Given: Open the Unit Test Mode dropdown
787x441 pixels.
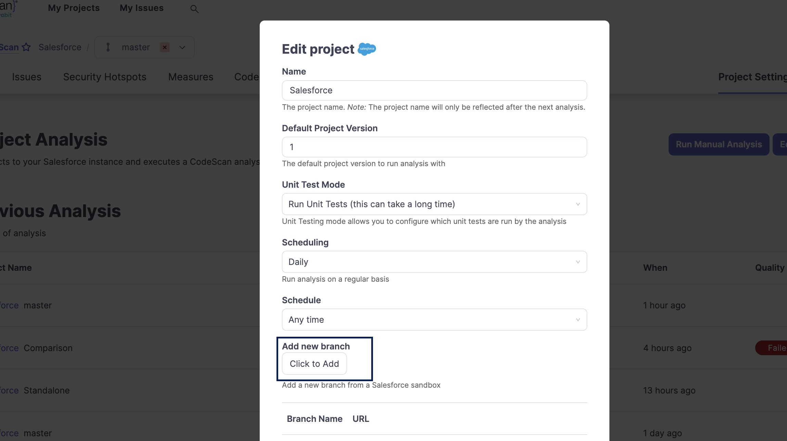Looking at the screenshot, I should 434,204.
